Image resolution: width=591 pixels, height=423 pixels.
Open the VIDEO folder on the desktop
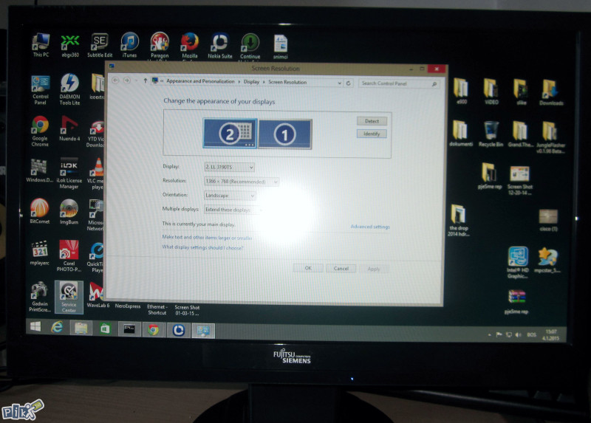tap(491, 92)
